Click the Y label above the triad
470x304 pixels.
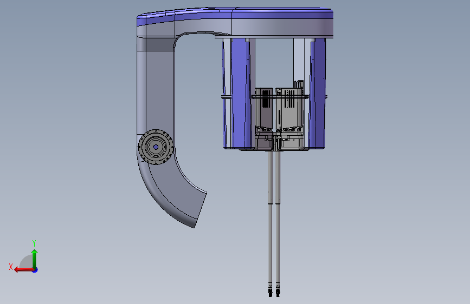click(x=34, y=243)
